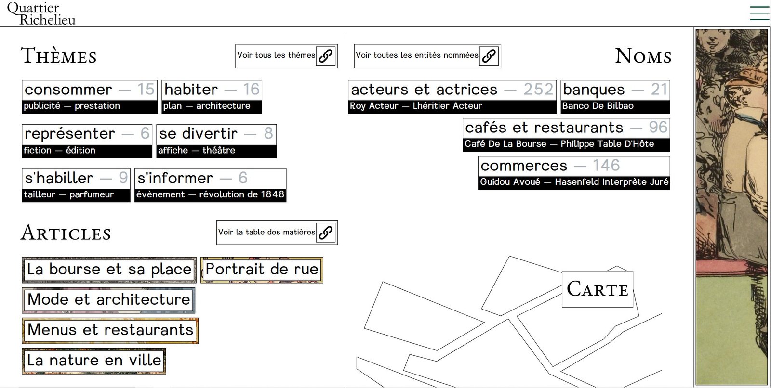The height and width of the screenshot is (388, 771).
Task: Open the 'Mode et architecture' article
Action: [108, 300]
